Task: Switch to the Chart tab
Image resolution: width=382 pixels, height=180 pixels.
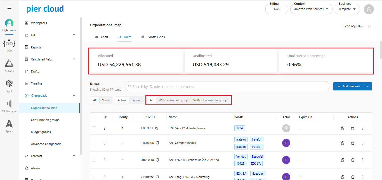Action: 102,37
